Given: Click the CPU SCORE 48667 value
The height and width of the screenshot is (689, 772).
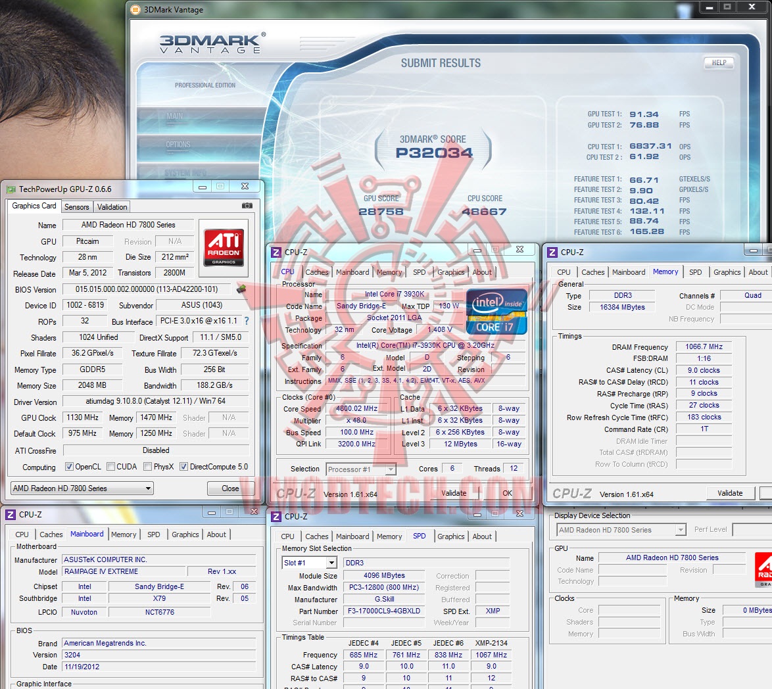Looking at the screenshot, I should point(484,212).
